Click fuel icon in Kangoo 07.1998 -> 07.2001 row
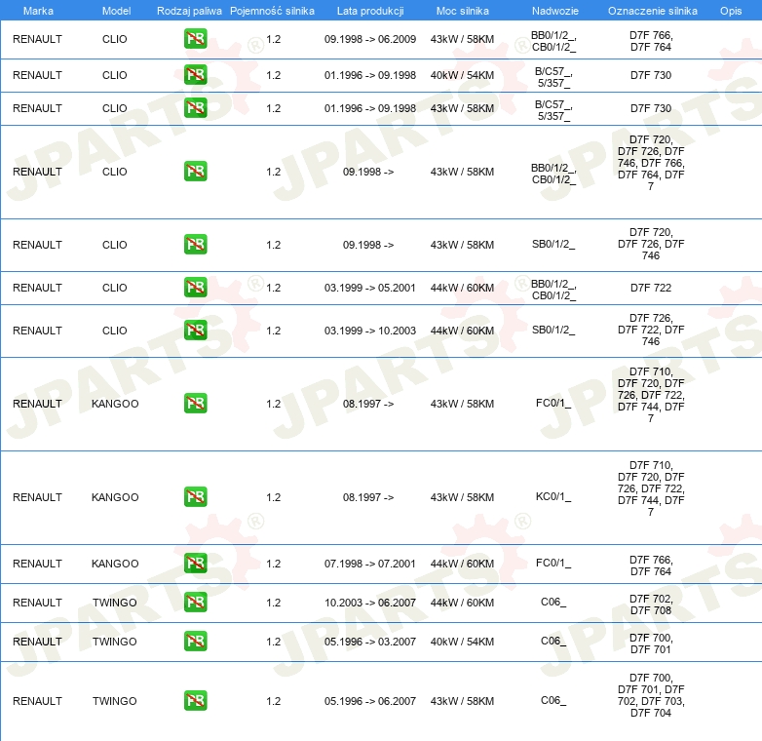The width and height of the screenshot is (762, 741). pyautogui.click(x=195, y=563)
